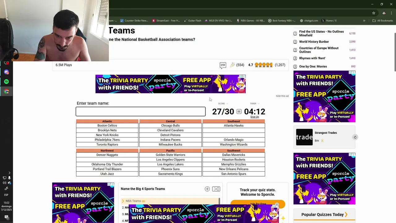Open the volume icon in system tray
The width and height of the screenshot is (396, 223).
click(5, 183)
